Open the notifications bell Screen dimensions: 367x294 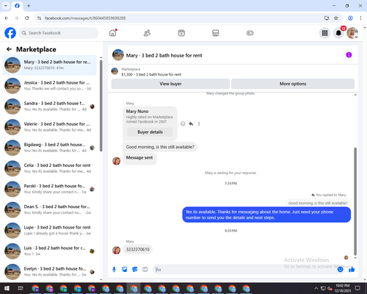tap(338, 33)
